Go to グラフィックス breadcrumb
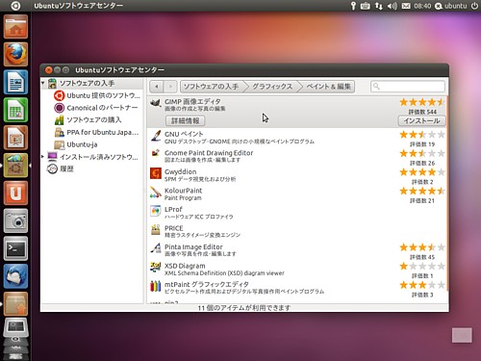 point(272,87)
